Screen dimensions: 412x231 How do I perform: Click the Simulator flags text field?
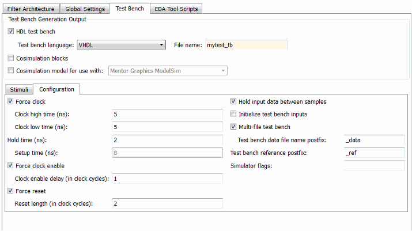coord(374,166)
